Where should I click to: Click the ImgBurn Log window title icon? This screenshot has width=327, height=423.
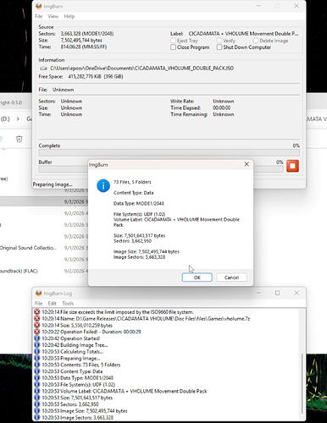pyautogui.click(x=39, y=294)
